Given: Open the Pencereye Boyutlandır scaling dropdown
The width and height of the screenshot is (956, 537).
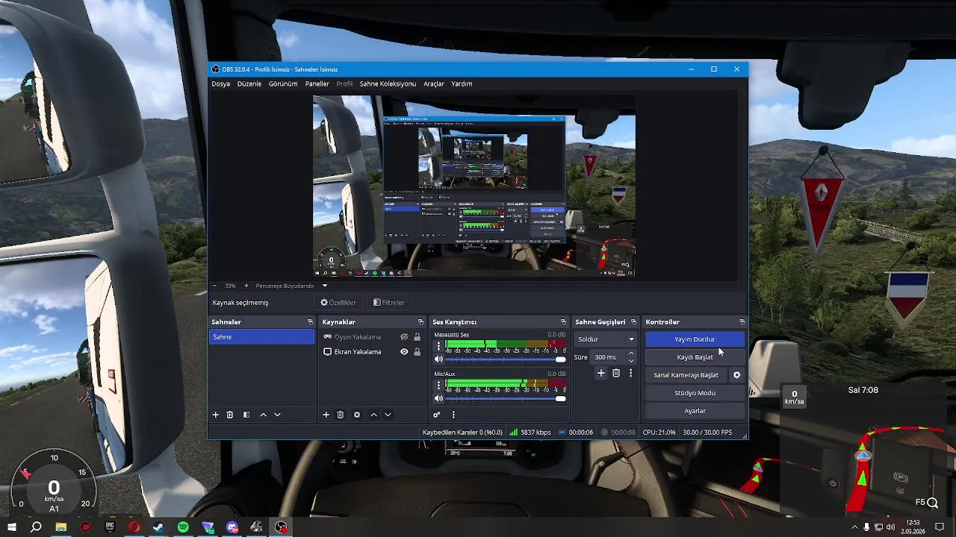Looking at the screenshot, I should click(292, 286).
